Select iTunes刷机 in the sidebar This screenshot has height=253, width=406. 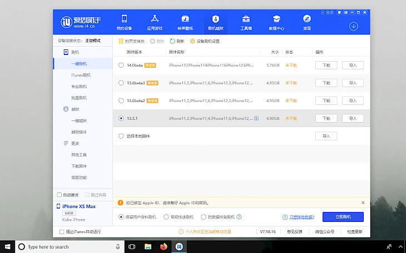coord(81,75)
